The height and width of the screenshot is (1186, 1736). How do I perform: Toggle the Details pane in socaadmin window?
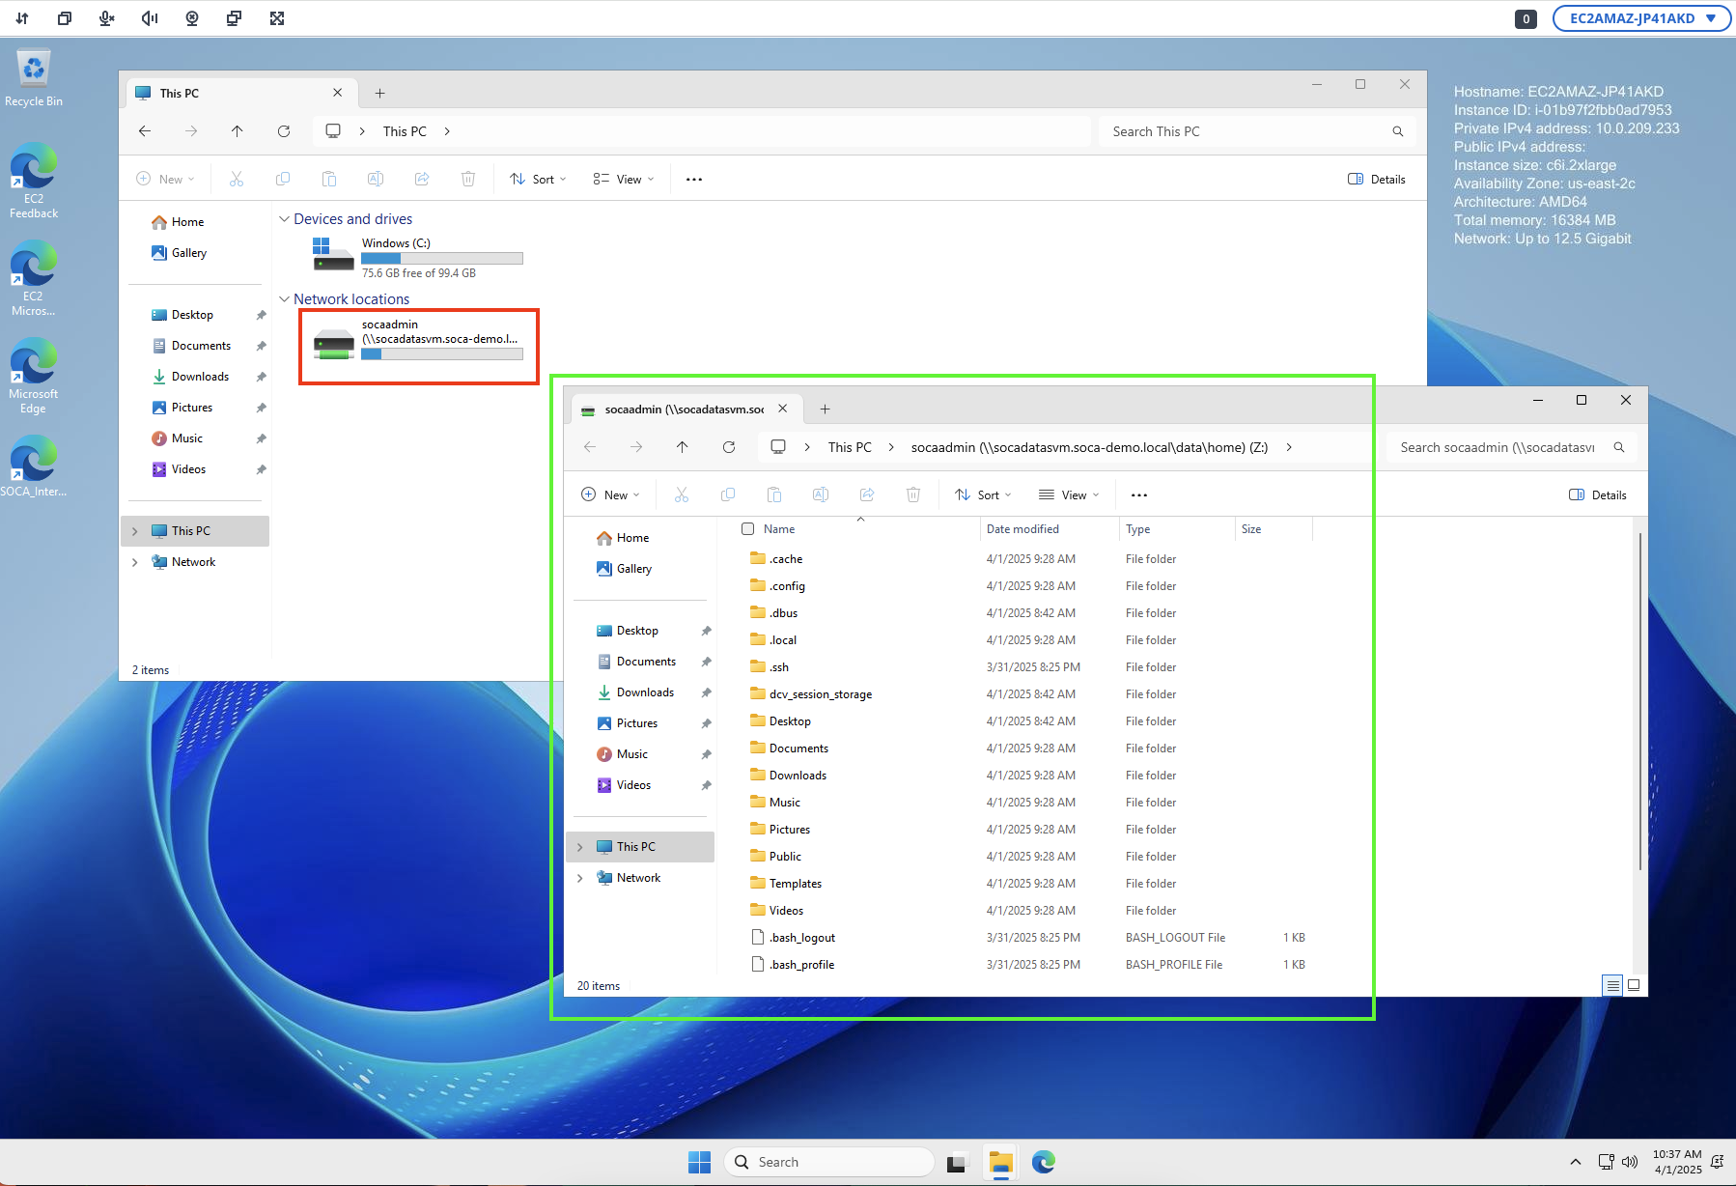pos(1598,495)
